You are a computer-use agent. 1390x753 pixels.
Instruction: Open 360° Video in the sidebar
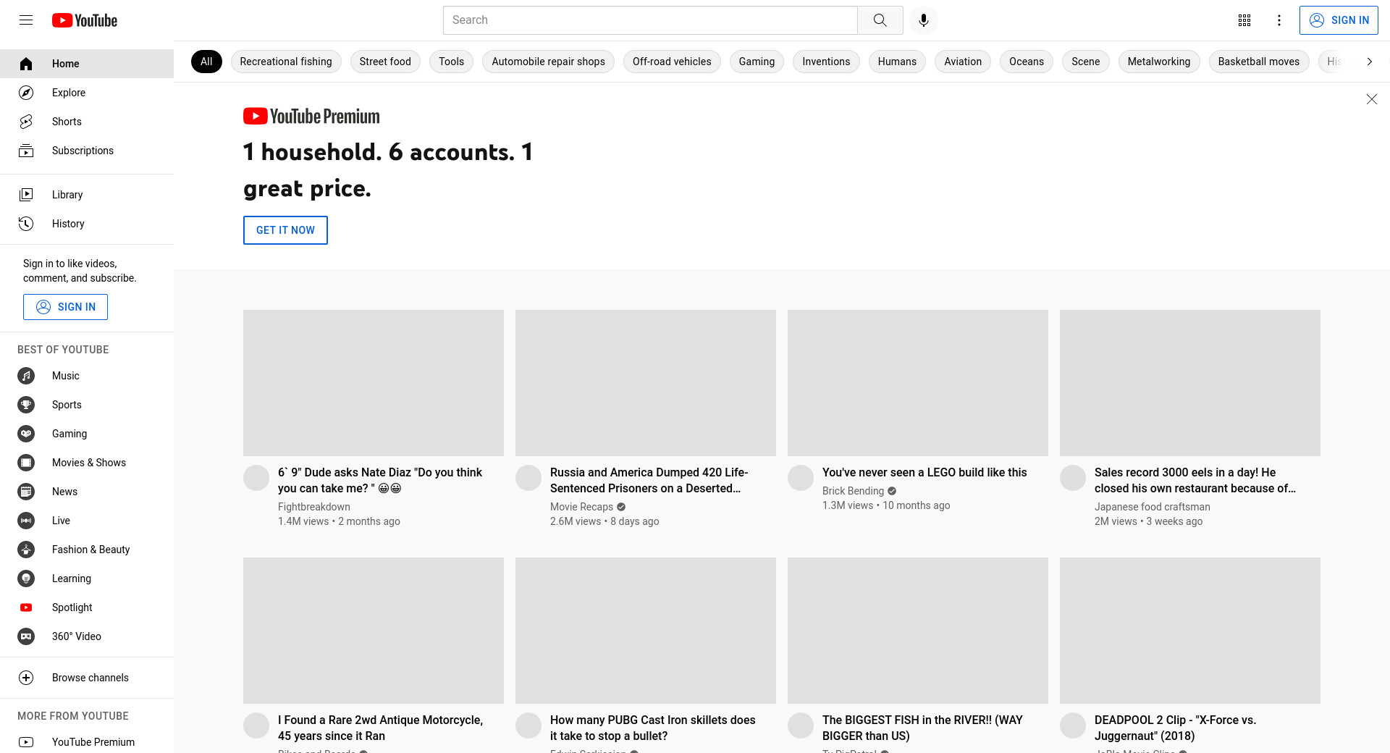tap(87, 636)
